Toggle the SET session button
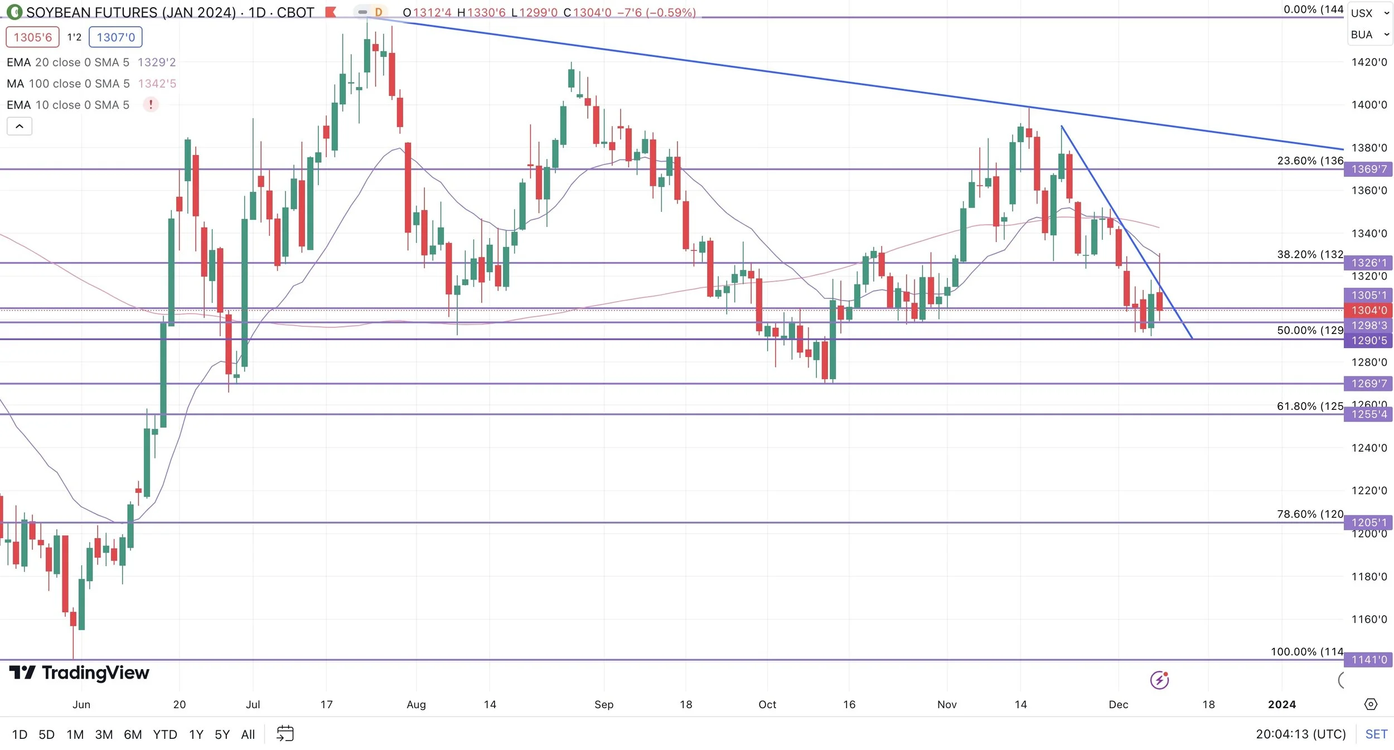 point(1376,734)
